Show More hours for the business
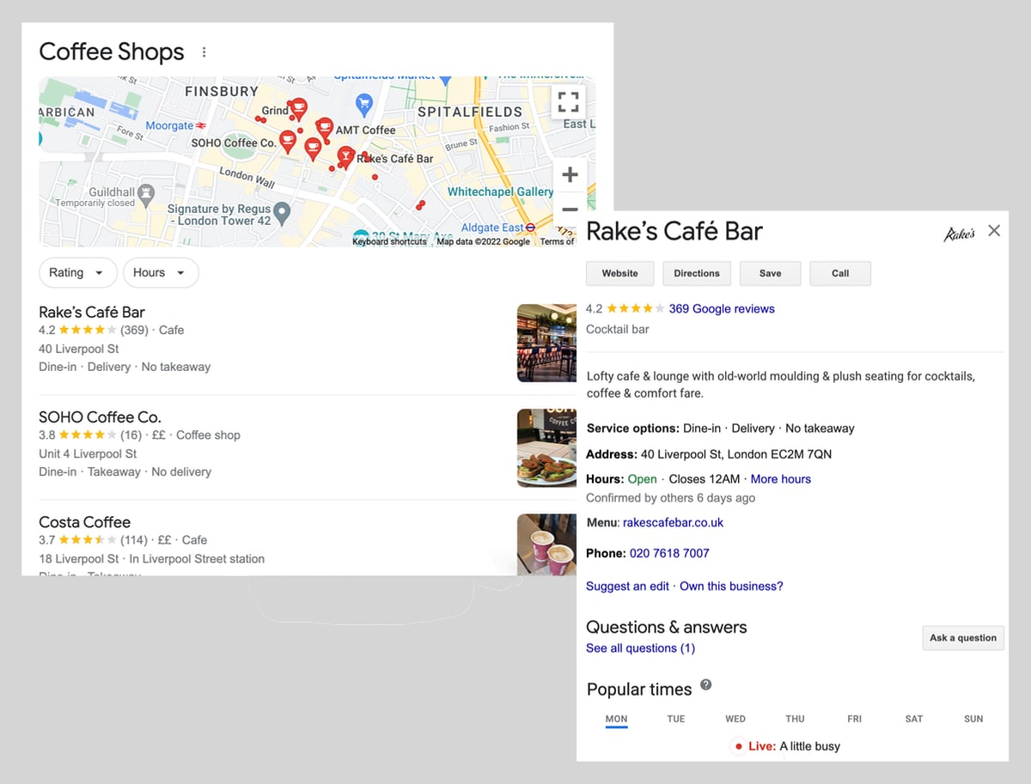The height and width of the screenshot is (784, 1031). pyautogui.click(x=781, y=479)
